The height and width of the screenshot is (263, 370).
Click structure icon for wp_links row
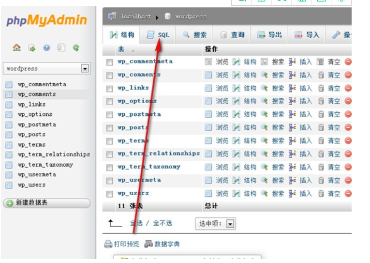pyautogui.click(x=236, y=88)
